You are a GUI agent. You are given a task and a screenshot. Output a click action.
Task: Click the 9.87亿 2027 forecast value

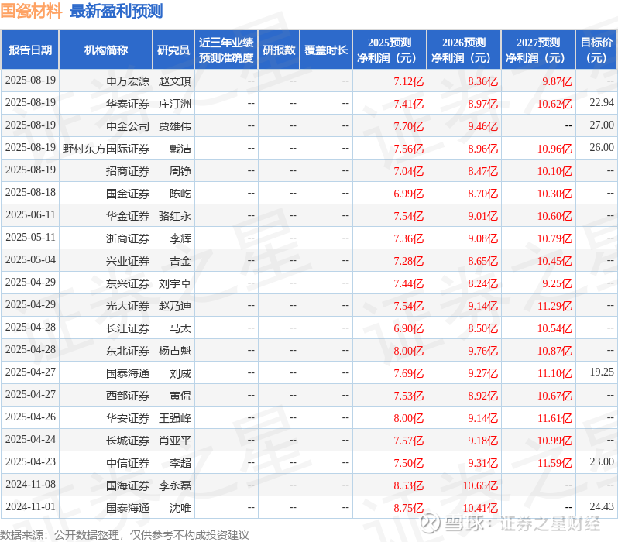[x=558, y=81]
